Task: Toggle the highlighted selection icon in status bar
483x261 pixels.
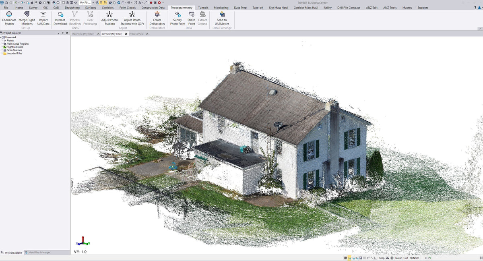Action: 349,258
